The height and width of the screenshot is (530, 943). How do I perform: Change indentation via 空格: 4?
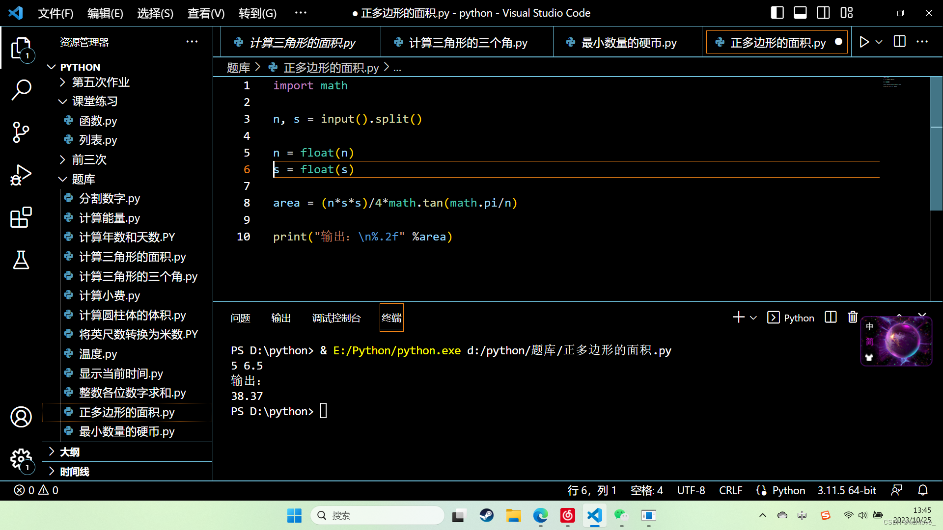tap(646, 490)
